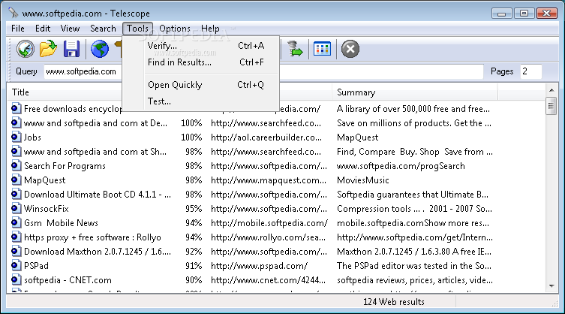Click the 91% relevance value
The height and width of the screenshot is (314, 565).
(194, 266)
